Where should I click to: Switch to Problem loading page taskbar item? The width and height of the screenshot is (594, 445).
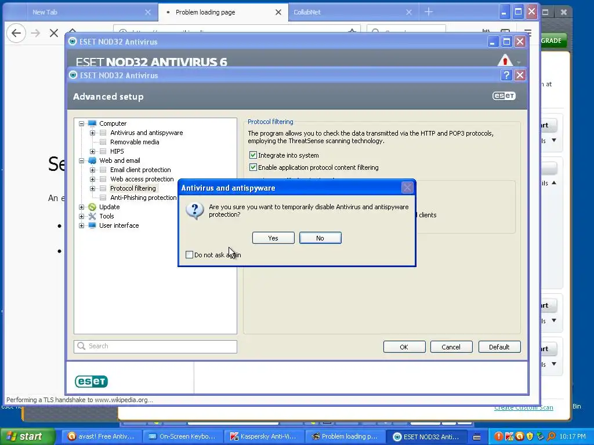click(x=345, y=436)
